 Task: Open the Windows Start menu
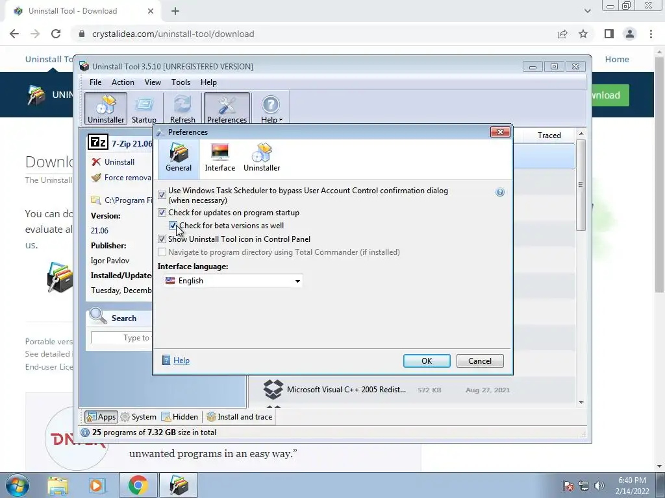(17, 485)
